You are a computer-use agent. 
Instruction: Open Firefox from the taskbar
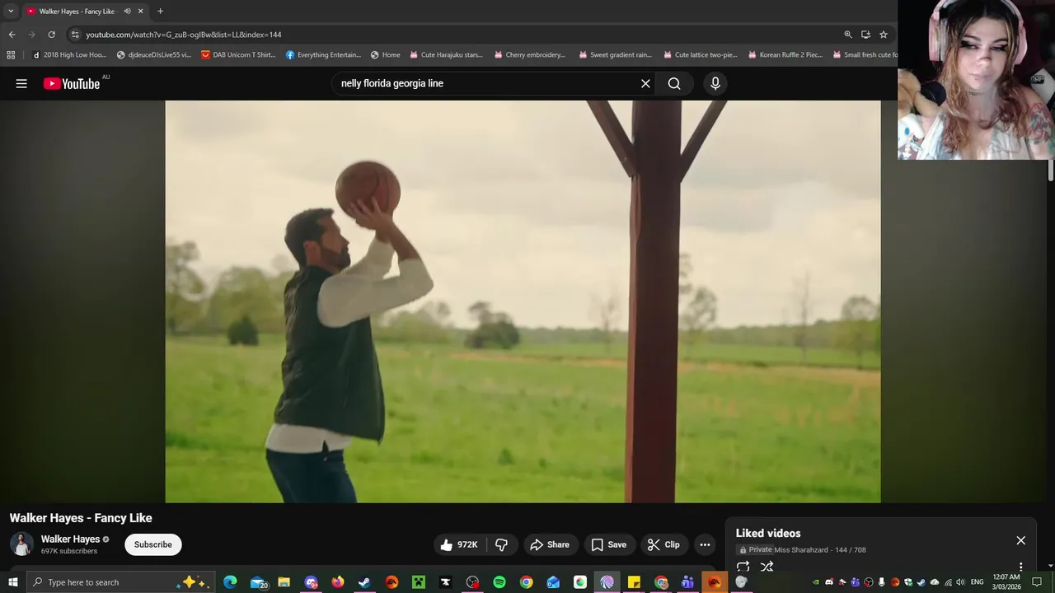(337, 582)
